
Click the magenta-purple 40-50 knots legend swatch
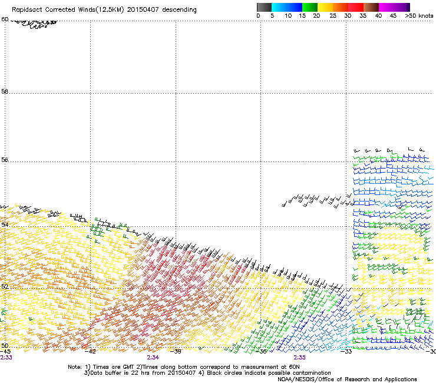point(394,7)
